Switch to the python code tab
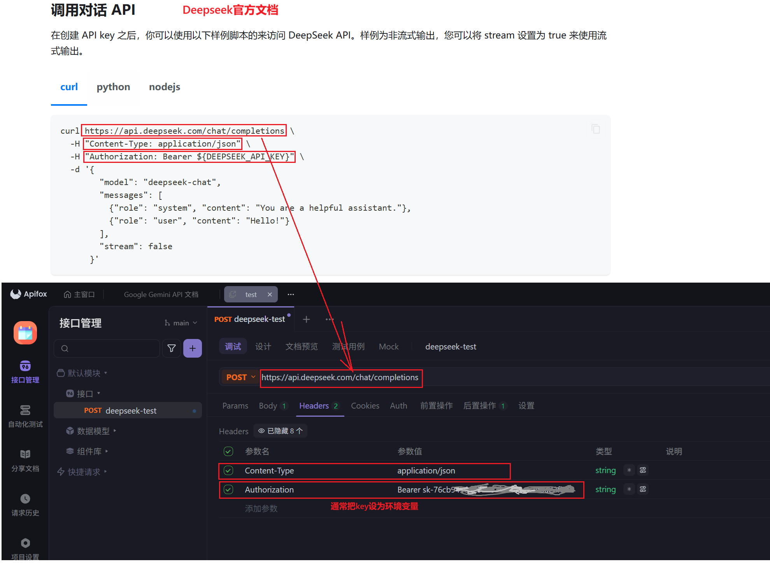The image size is (770, 566). (x=113, y=87)
